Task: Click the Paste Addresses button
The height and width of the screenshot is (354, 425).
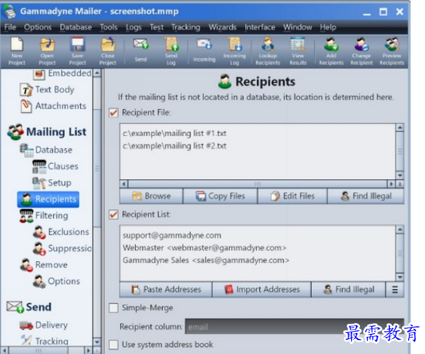Action: pos(166,290)
